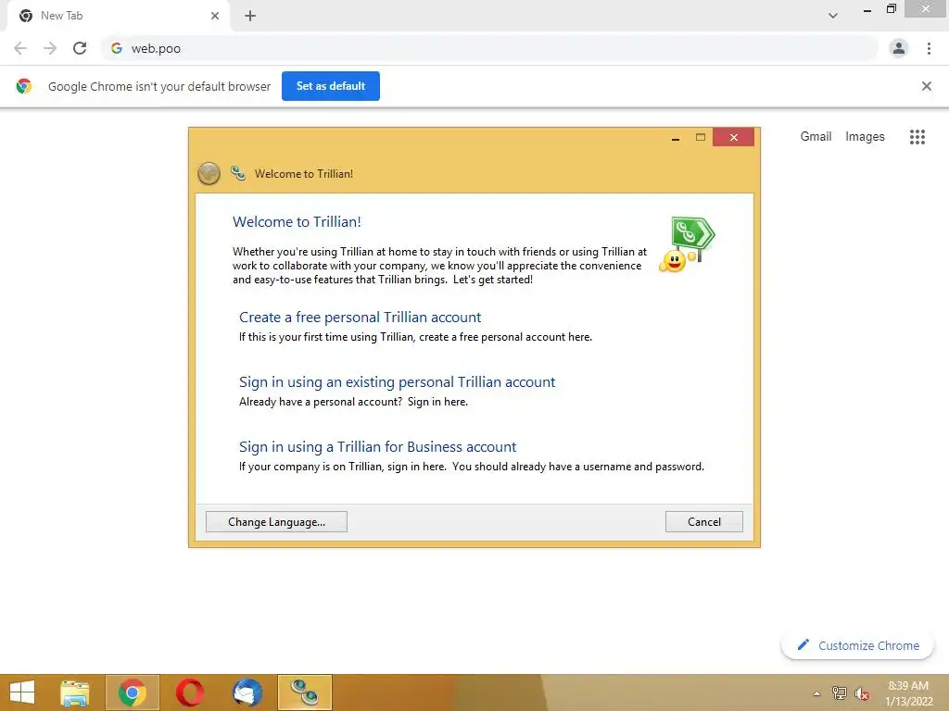
Task: Go back in Chrome
Action: click(20, 48)
